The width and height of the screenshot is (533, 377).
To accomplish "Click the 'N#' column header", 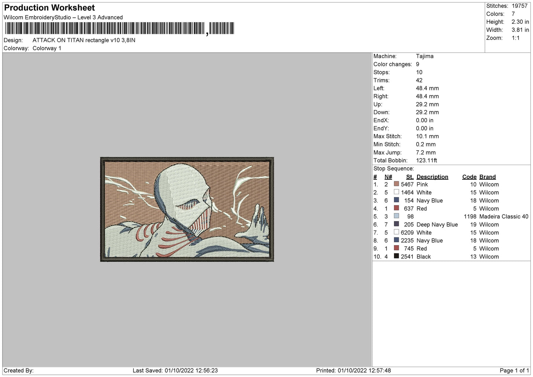I will (x=388, y=177).
